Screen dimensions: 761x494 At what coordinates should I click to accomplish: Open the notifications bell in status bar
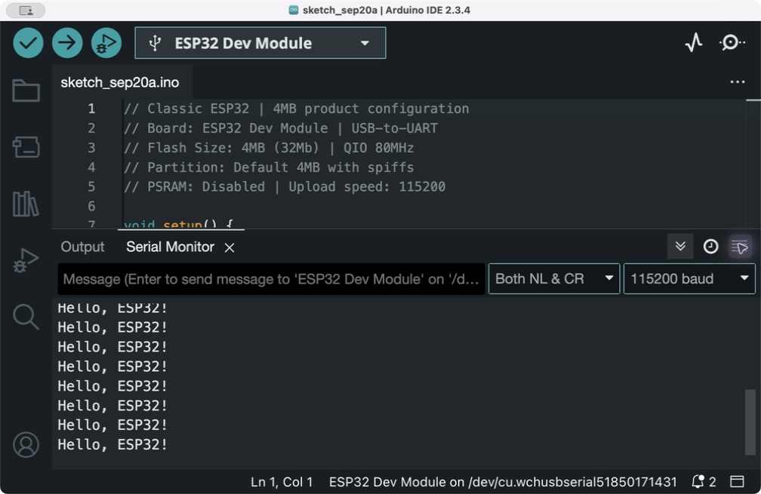698,482
